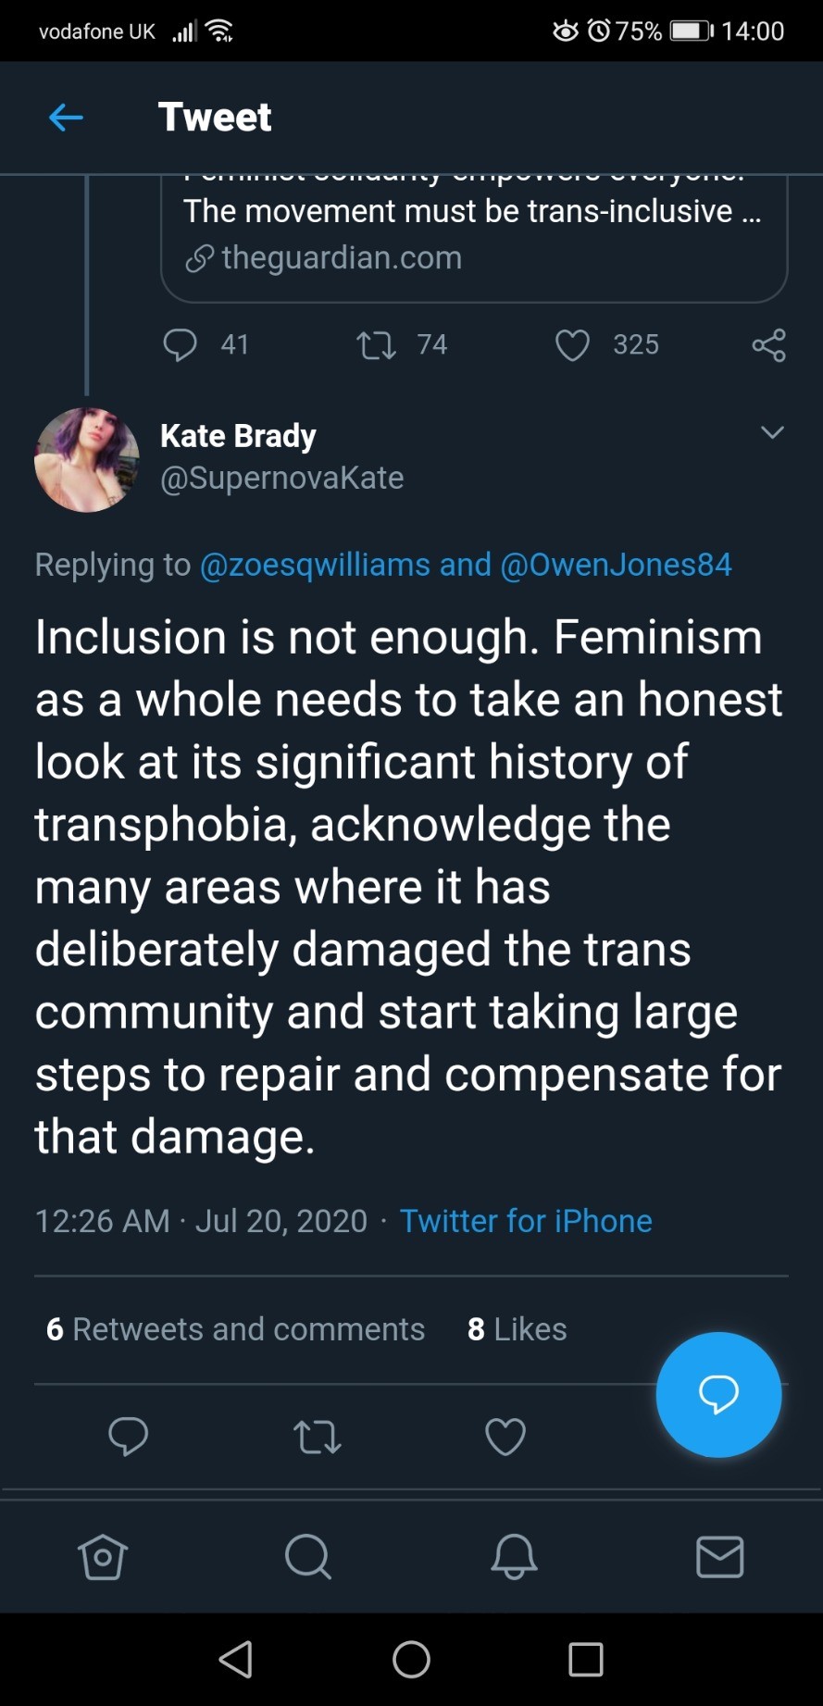Viewport: 823px width, 1706px height.
Task: Tap the reply icon under Kate Brady's tweet
Action: coord(128,1437)
